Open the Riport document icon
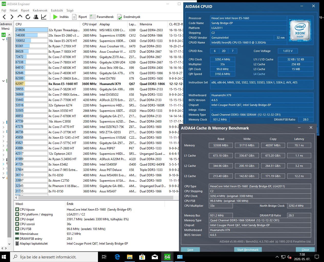 (80, 17)
